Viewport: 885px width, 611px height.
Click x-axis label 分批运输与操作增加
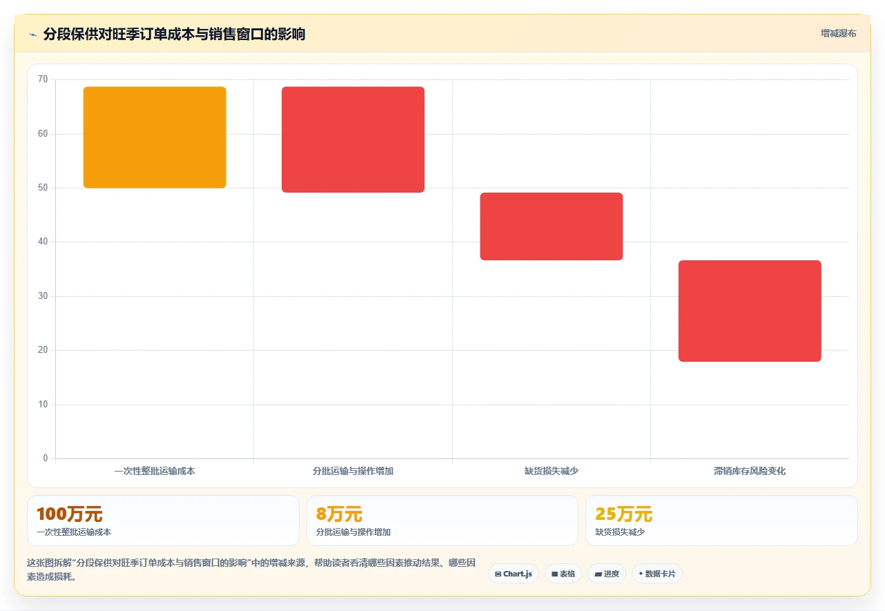(x=353, y=471)
